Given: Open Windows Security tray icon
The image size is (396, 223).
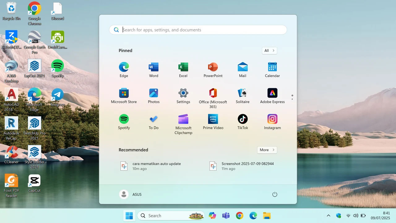Looking at the screenshot, I should tap(338, 216).
